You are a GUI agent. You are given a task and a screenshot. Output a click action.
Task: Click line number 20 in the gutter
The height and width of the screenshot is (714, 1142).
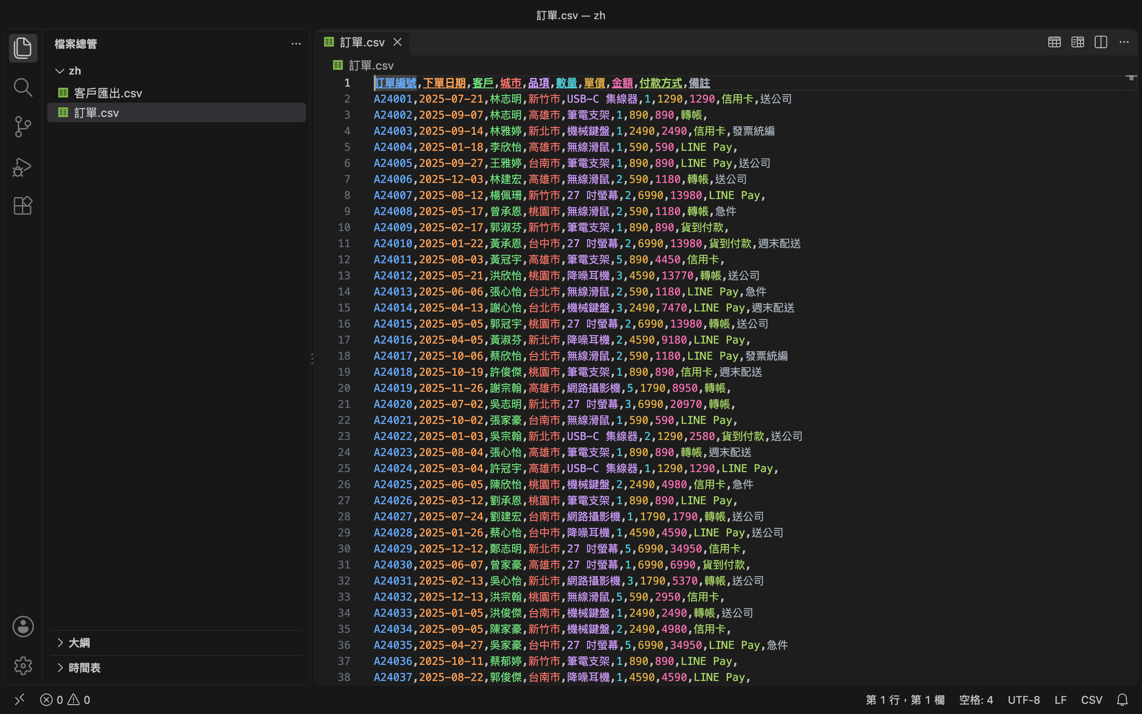pos(344,388)
